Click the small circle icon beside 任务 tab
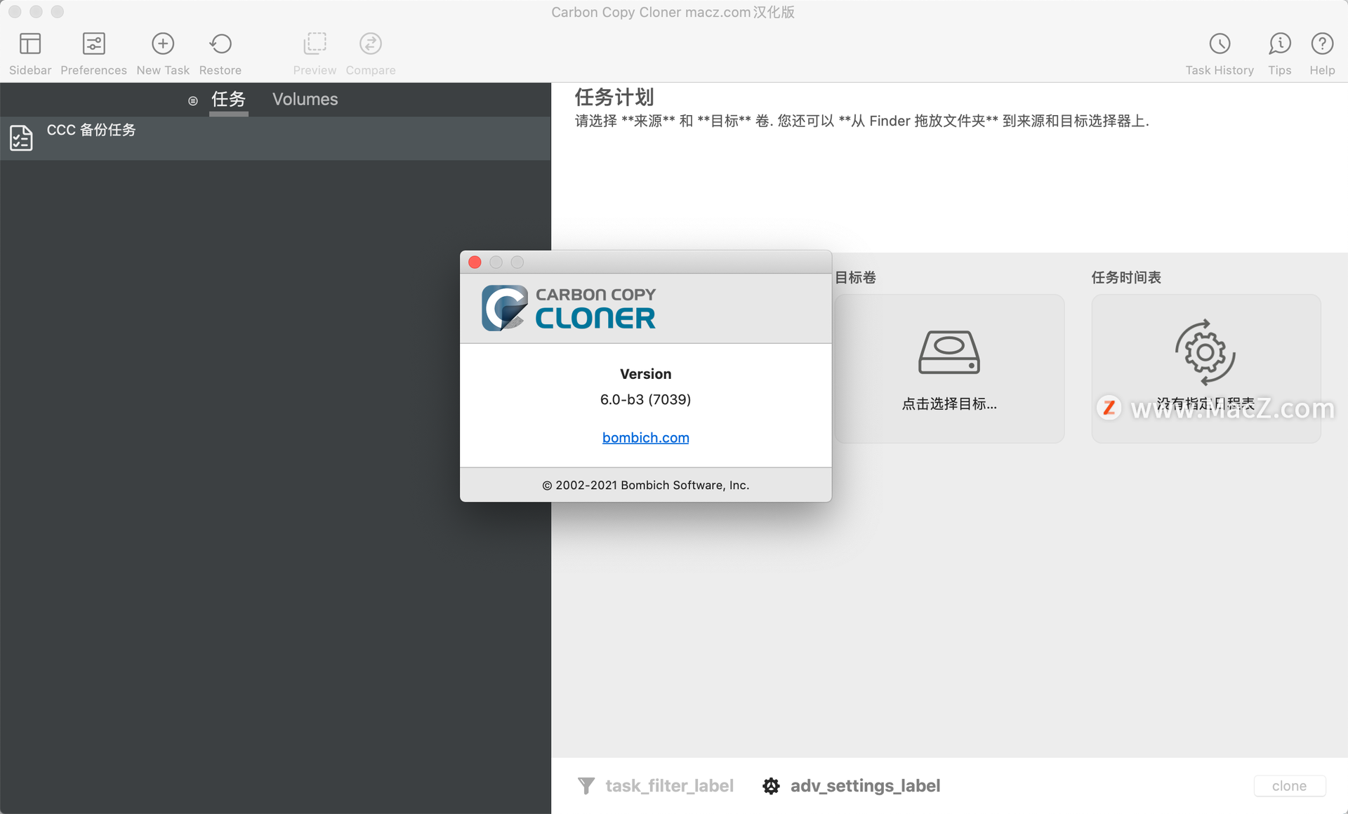Screen dimensions: 1348x814 pyautogui.click(x=193, y=101)
